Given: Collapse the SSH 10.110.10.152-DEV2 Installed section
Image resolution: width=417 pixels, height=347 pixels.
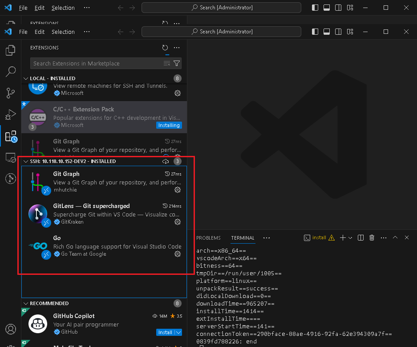Looking at the screenshot, I should [x=25, y=161].
